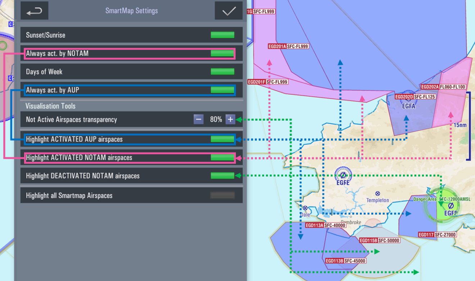Screen dimensions: 475x281
Task: Click the EGD113B SFC-45000 airspace label
Action: (345, 261)
